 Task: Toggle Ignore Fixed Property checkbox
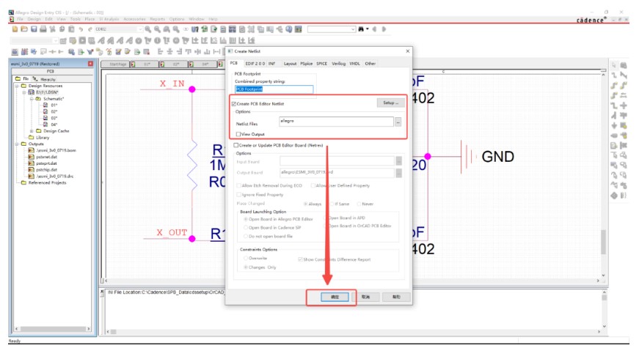point(239,195)
